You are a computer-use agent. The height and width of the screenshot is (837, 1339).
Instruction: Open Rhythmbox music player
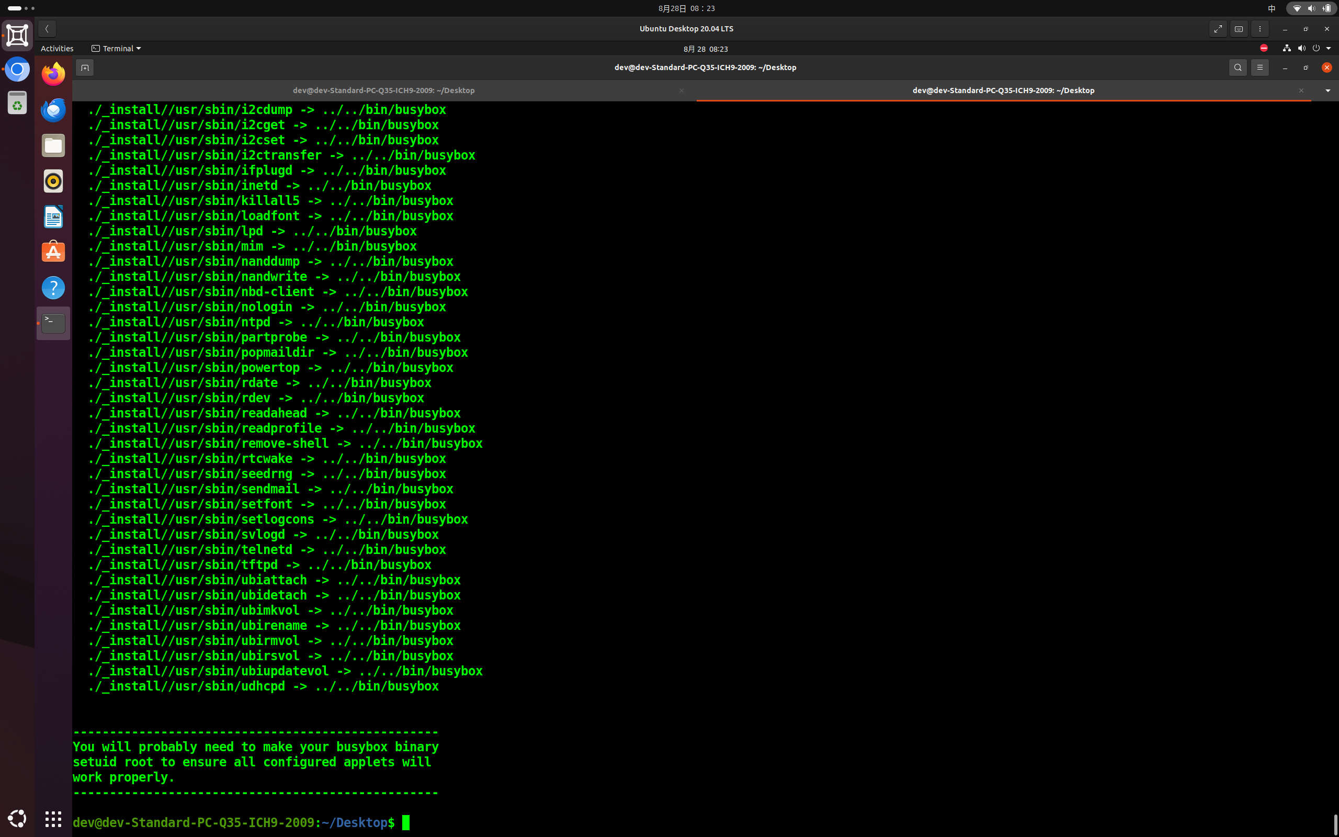pos(54,181)
